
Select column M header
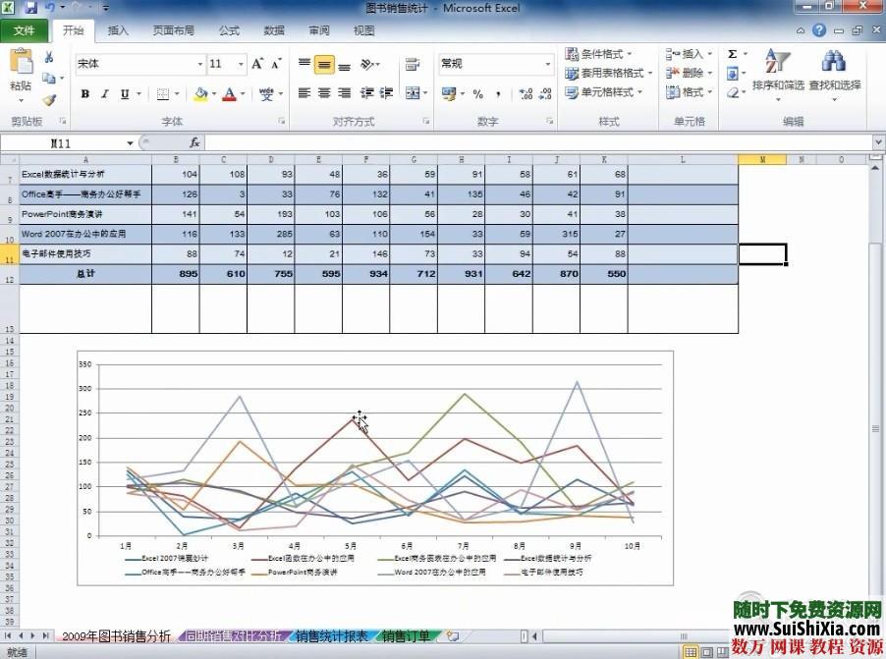point(762,160)
